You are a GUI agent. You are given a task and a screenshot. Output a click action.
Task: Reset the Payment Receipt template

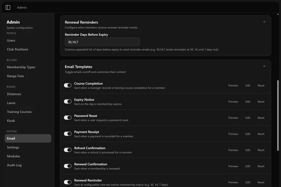tap(261, 134)
